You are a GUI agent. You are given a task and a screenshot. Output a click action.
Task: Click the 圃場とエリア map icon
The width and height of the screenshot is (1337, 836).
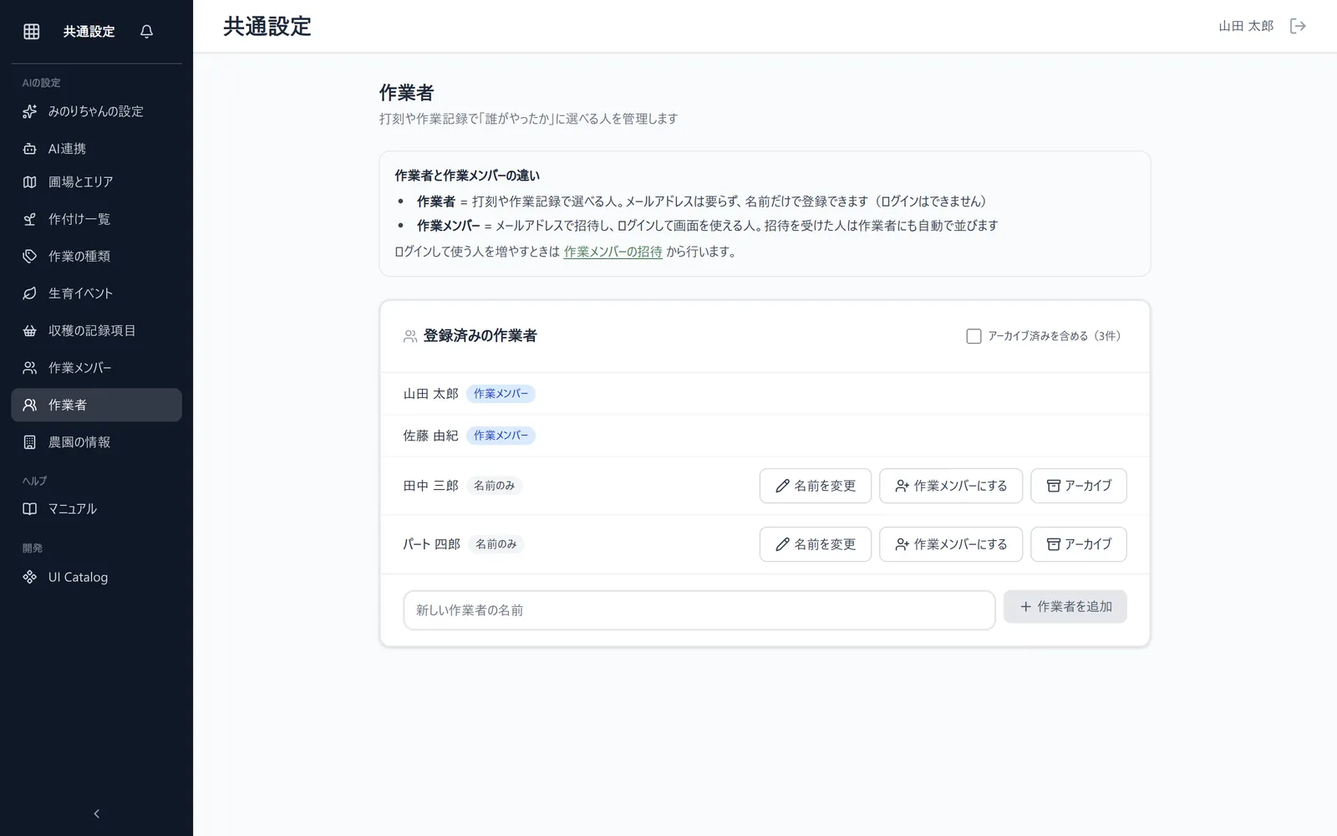pos(30,181)
